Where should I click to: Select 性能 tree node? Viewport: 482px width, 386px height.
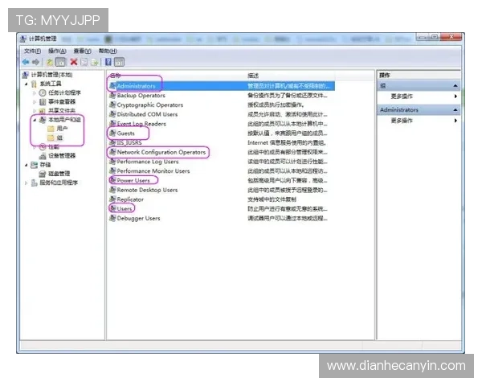(x=54, y=146)
